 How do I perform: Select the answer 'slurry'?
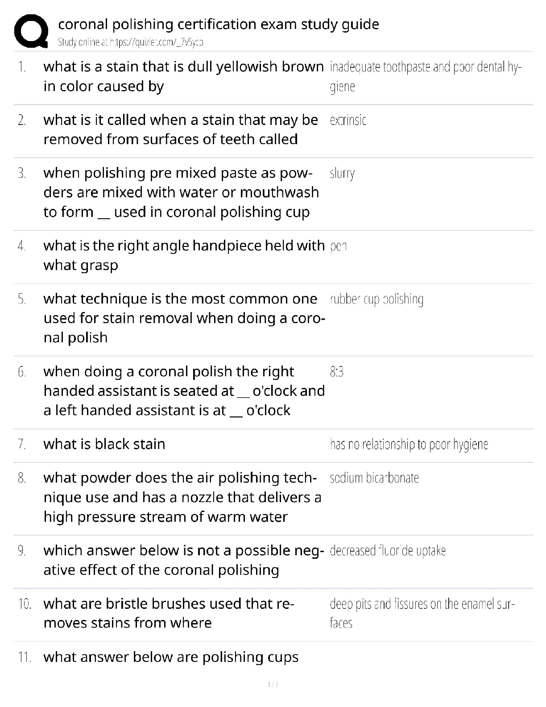[x=342, y=174]
